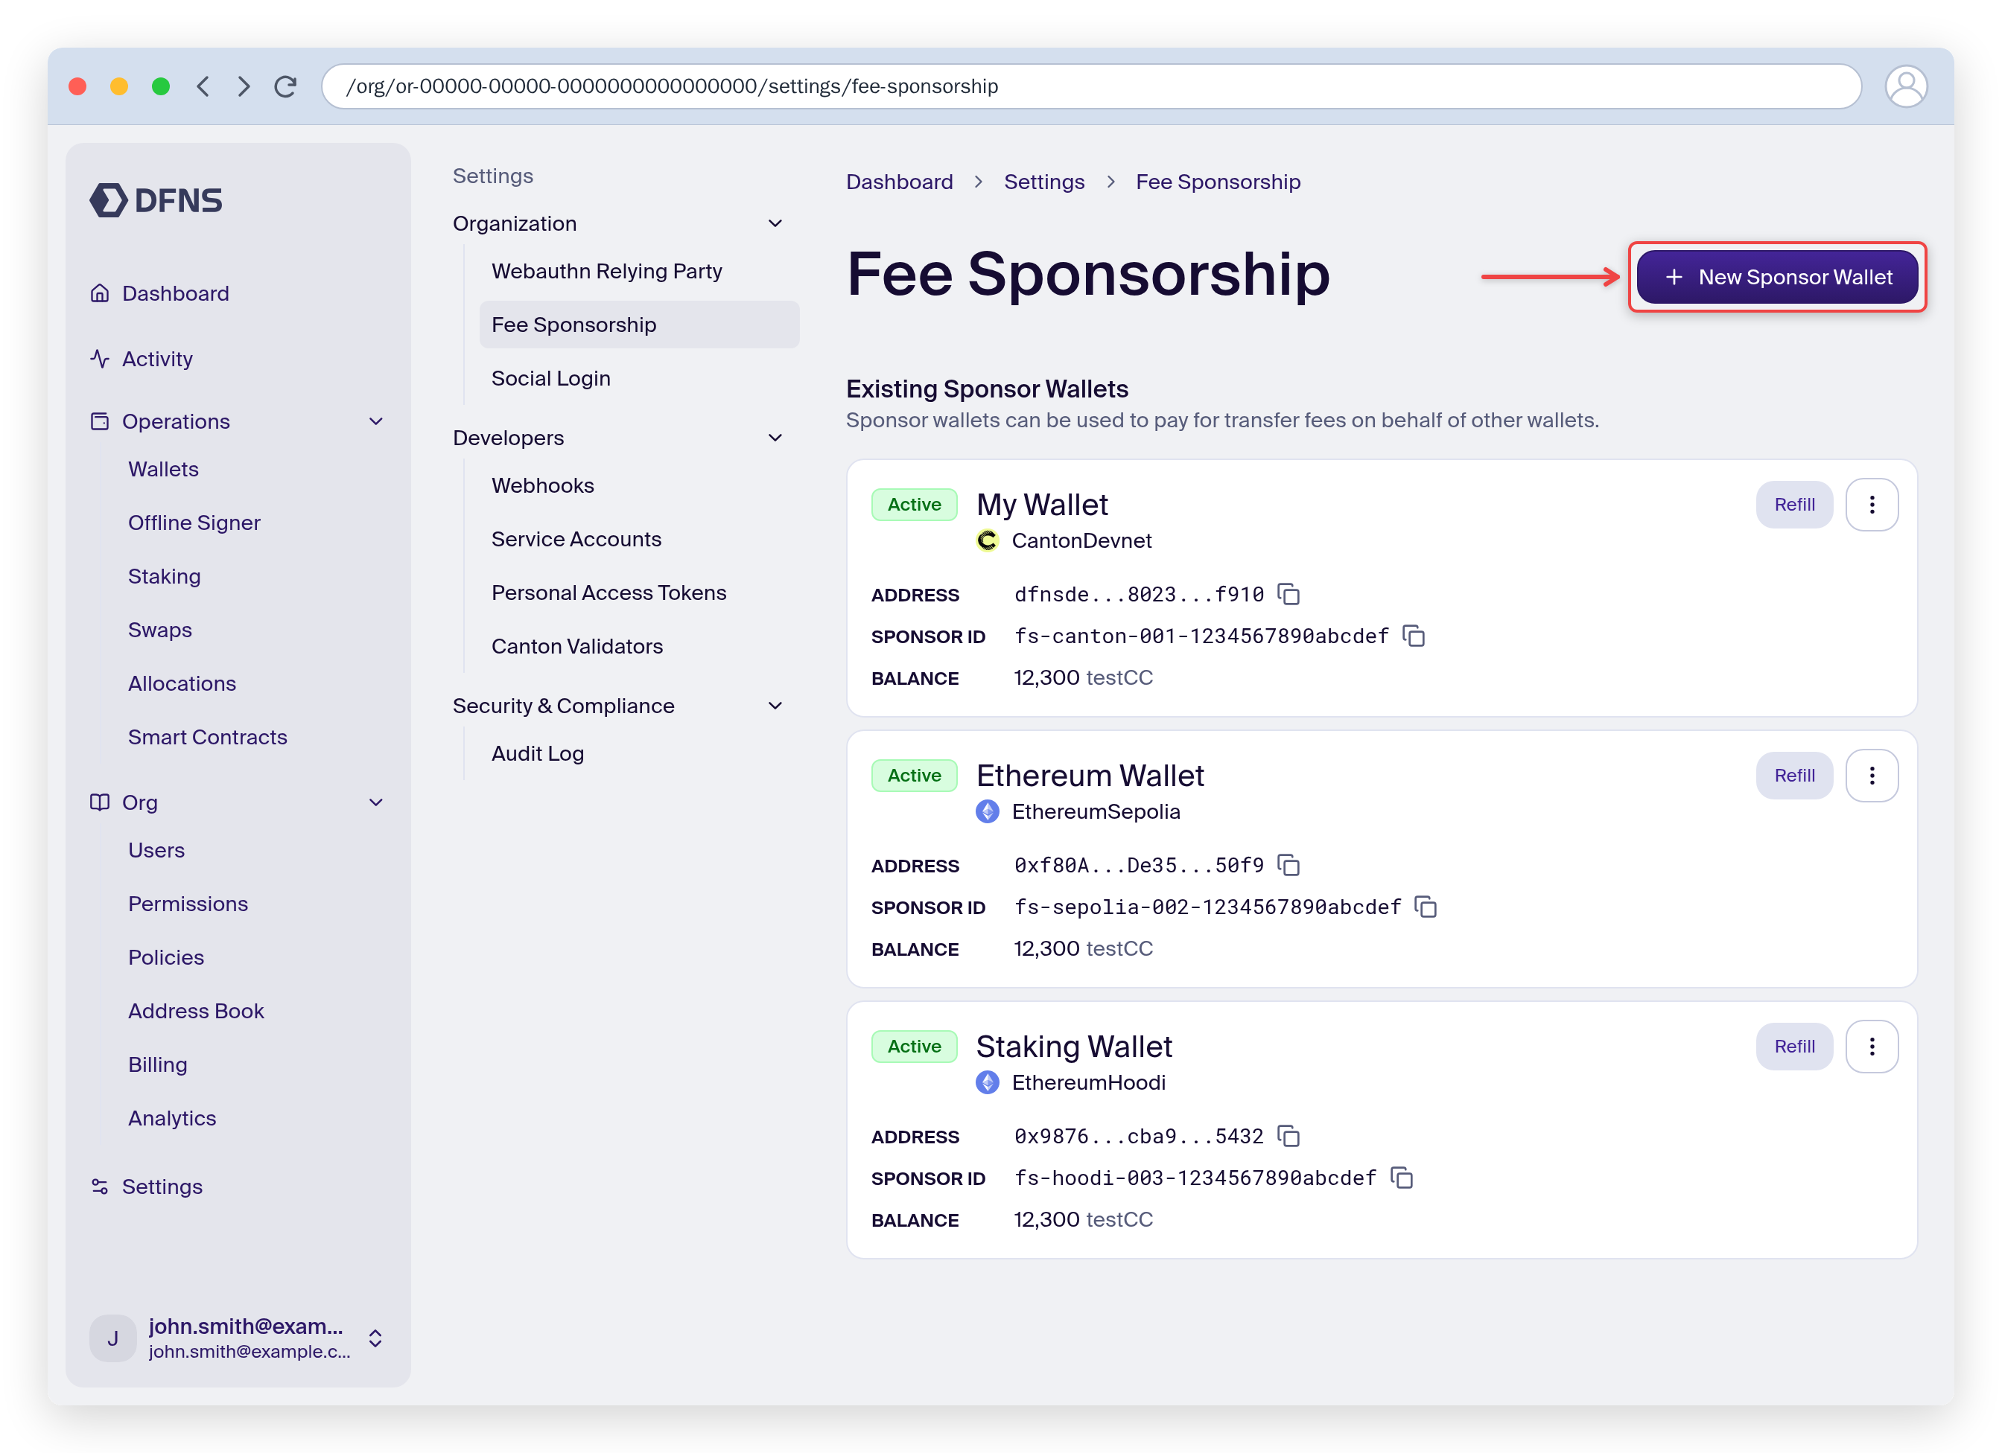
Task: Open My Wallet more options menu
Action: pos(1872,505)
